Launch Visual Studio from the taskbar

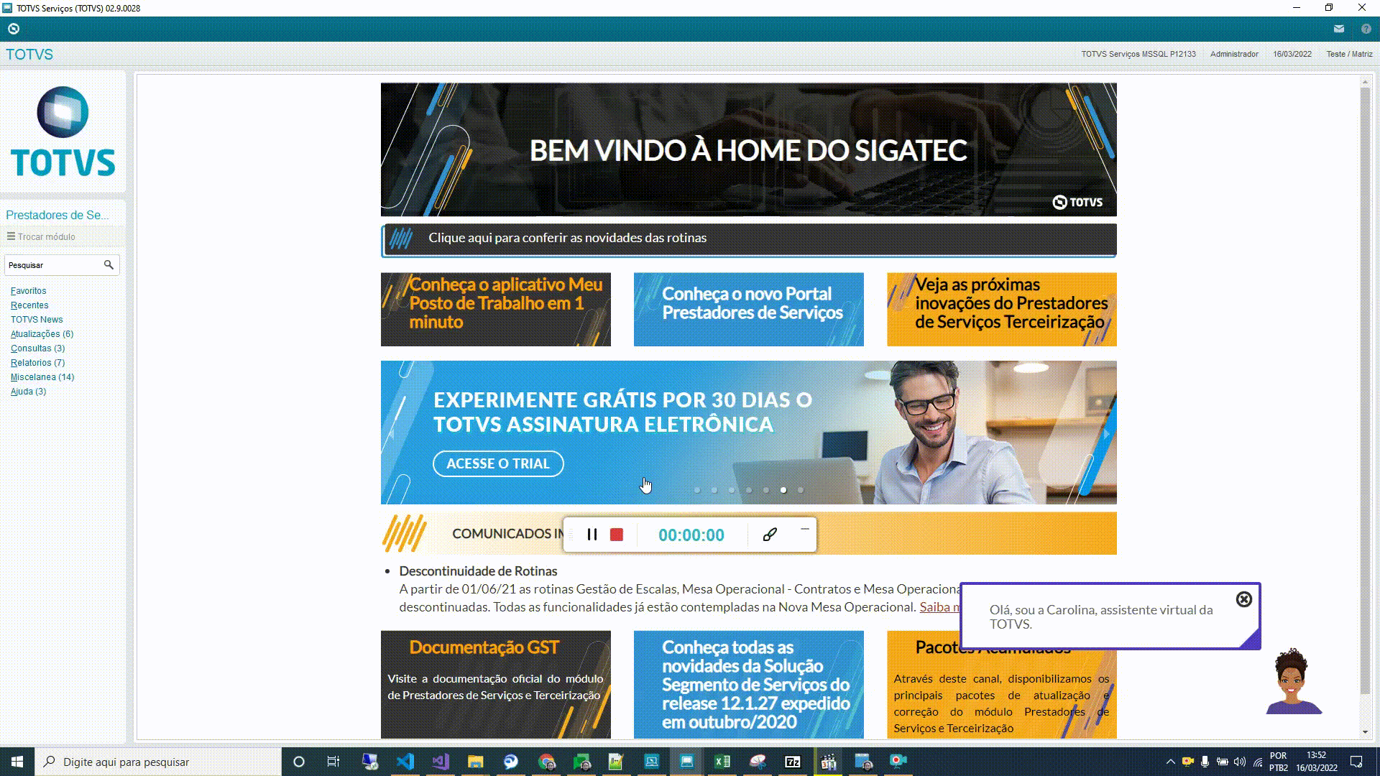(x=441, y=762)
